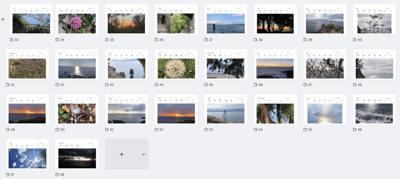Click the plus icon left of page 33
The height and width of the screenshot is (179, 400).
(x=3, y=20)
